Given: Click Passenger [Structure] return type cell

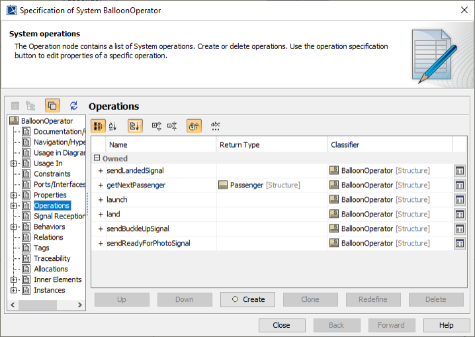Looking at the screenshot, I should pyautogui.click(x=272, y=185).
